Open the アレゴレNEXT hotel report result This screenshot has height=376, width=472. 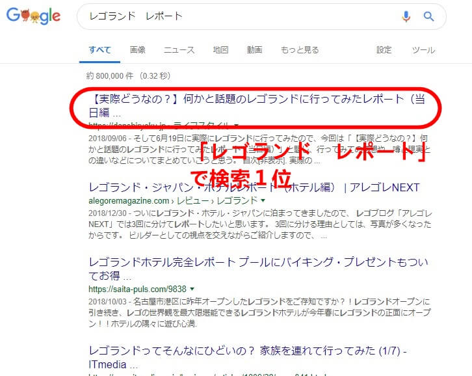pyautogui.click(x=254, y=187)
